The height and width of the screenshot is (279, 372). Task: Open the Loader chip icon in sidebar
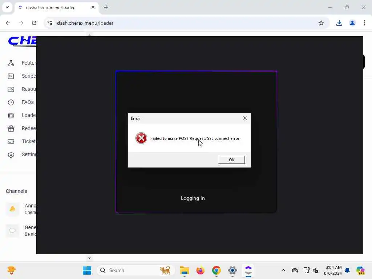point(11,115)
